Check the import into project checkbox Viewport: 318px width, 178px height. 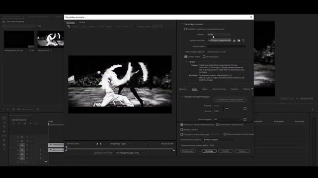pyautogui.click(x=182, y=130)
